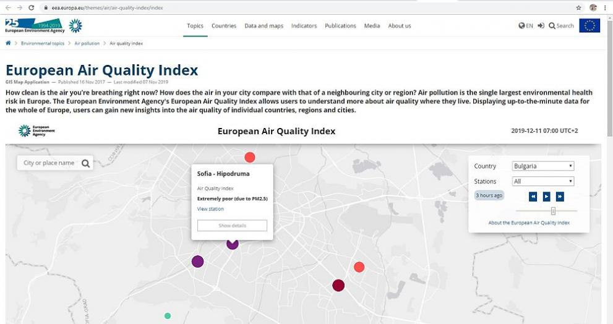This screenshot has width=613, height=324.
Task: Bookmark this page with star icon
Action: (578, 7)
